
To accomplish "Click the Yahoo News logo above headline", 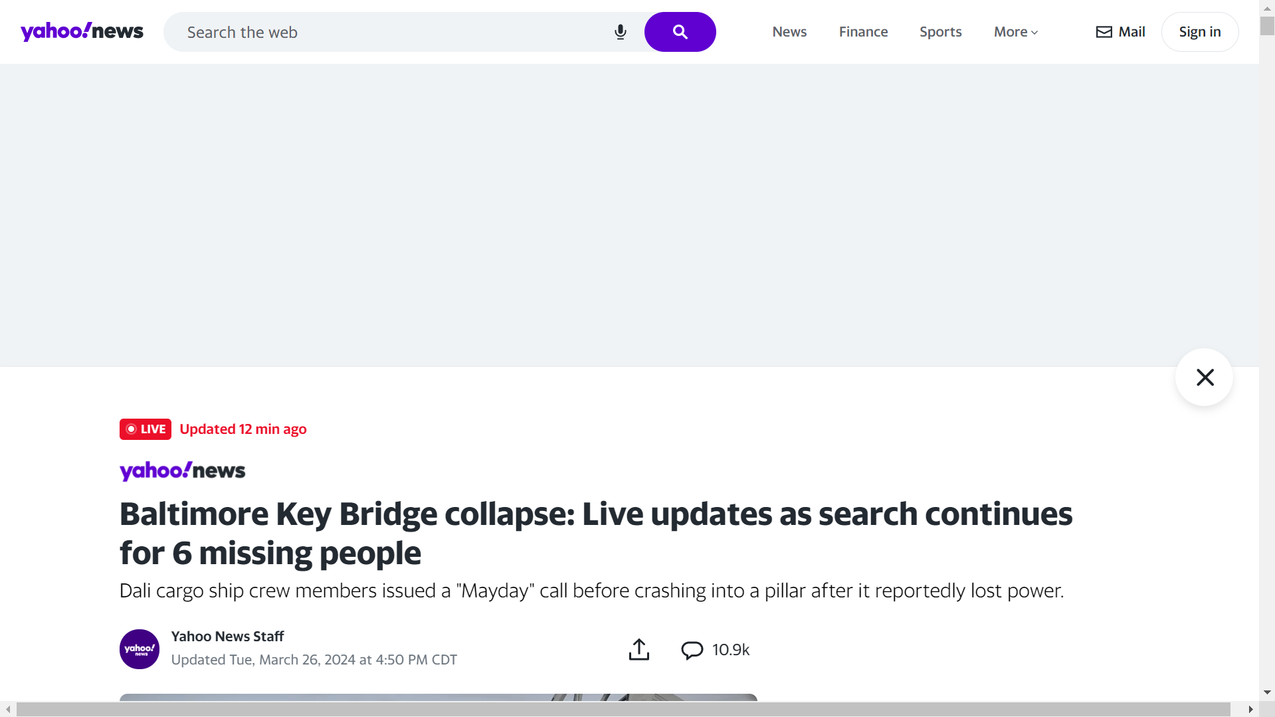I will pyautogui.click(x=182, y=470).
